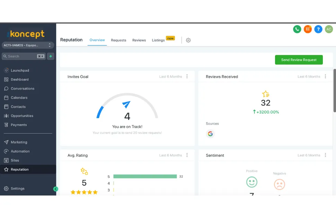
Task: Click the 'new' badge beside Listings
Action: [x=170, y=38]
